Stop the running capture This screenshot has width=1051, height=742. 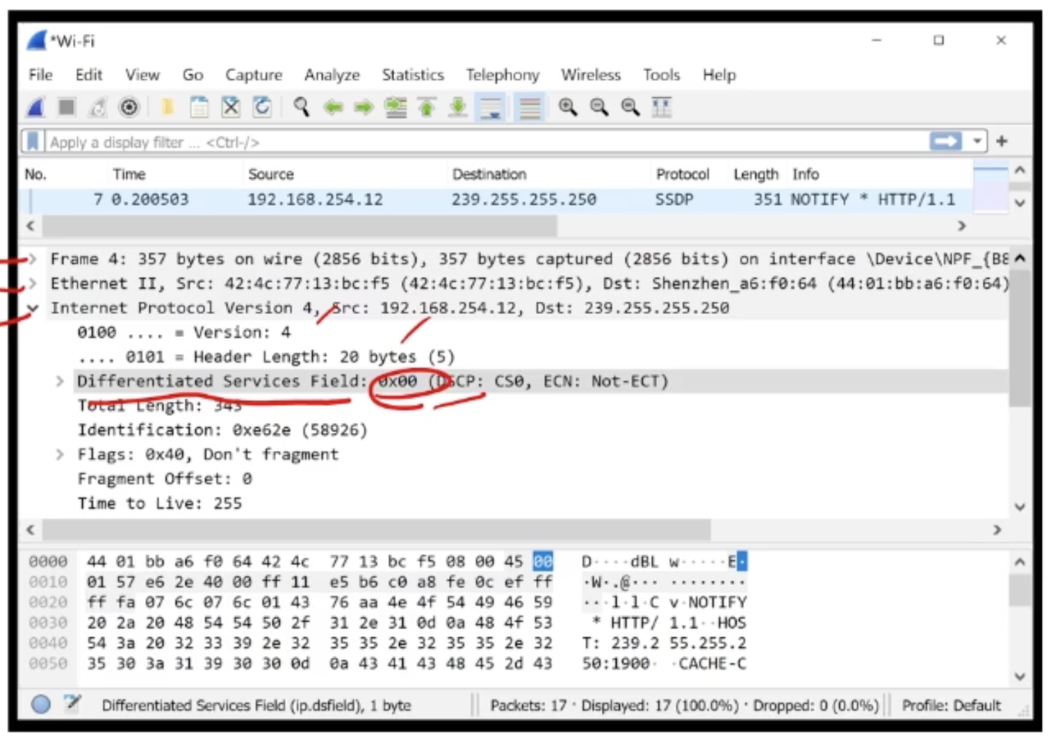pos(67,107)
